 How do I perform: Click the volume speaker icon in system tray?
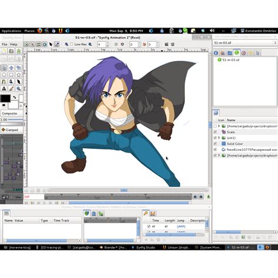pos(212,30)
